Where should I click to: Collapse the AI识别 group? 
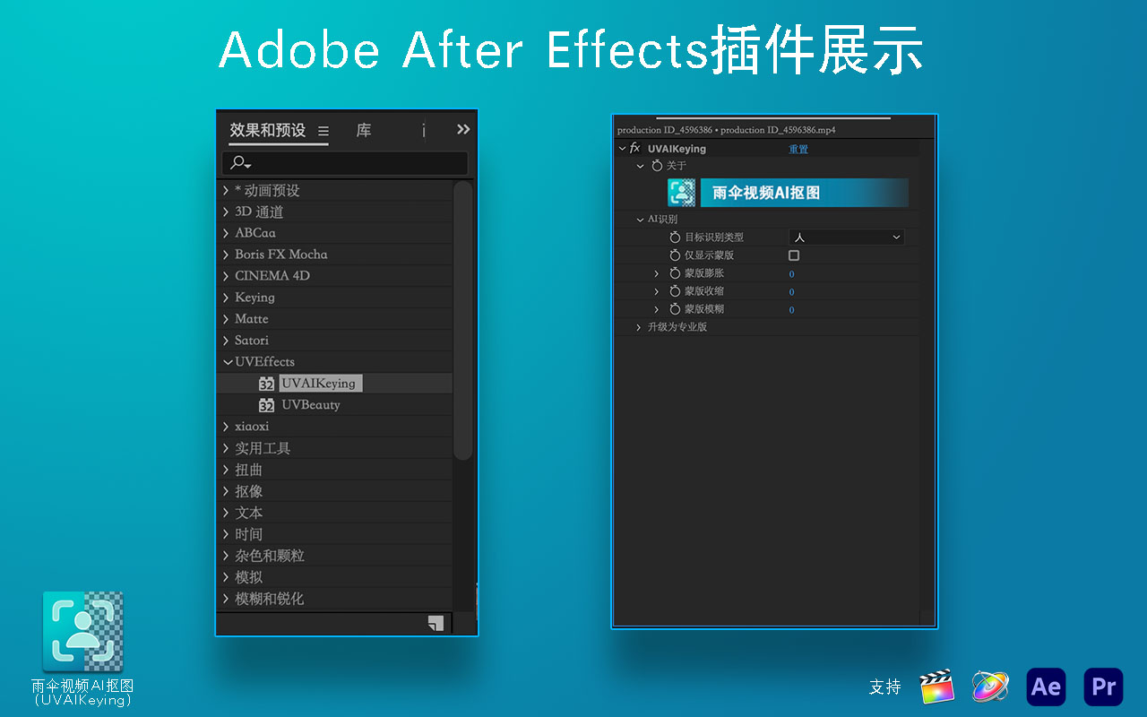[x=639, y=220]
